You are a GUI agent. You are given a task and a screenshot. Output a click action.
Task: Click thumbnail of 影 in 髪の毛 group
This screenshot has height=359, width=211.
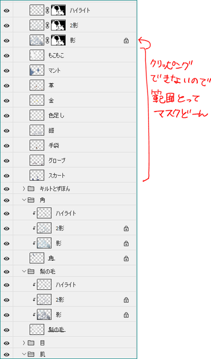click(x=44, y=315)
